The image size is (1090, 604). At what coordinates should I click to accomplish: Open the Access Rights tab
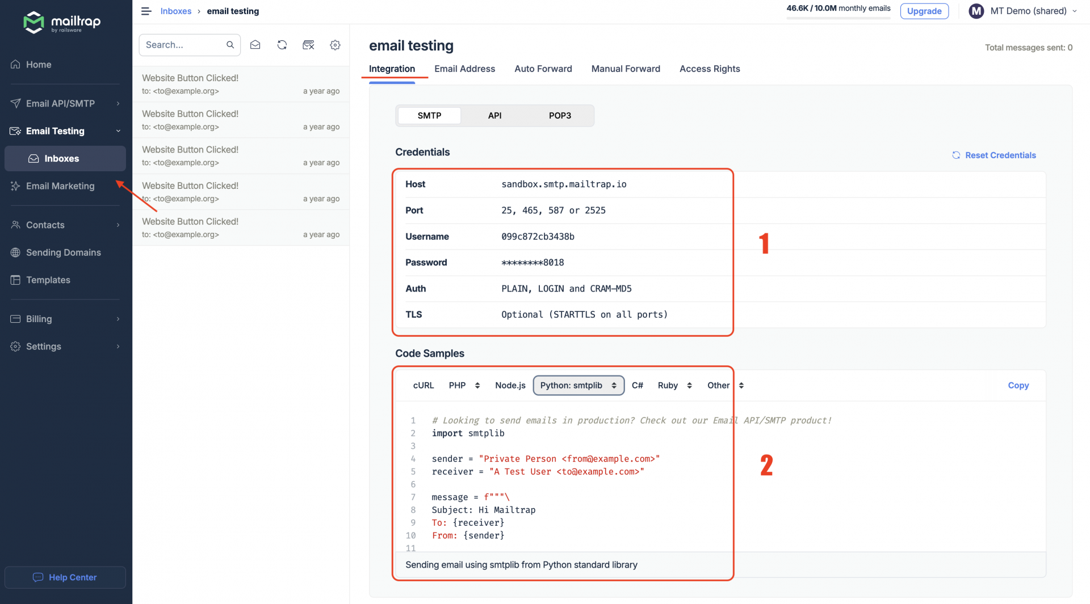tap(709, 69)
